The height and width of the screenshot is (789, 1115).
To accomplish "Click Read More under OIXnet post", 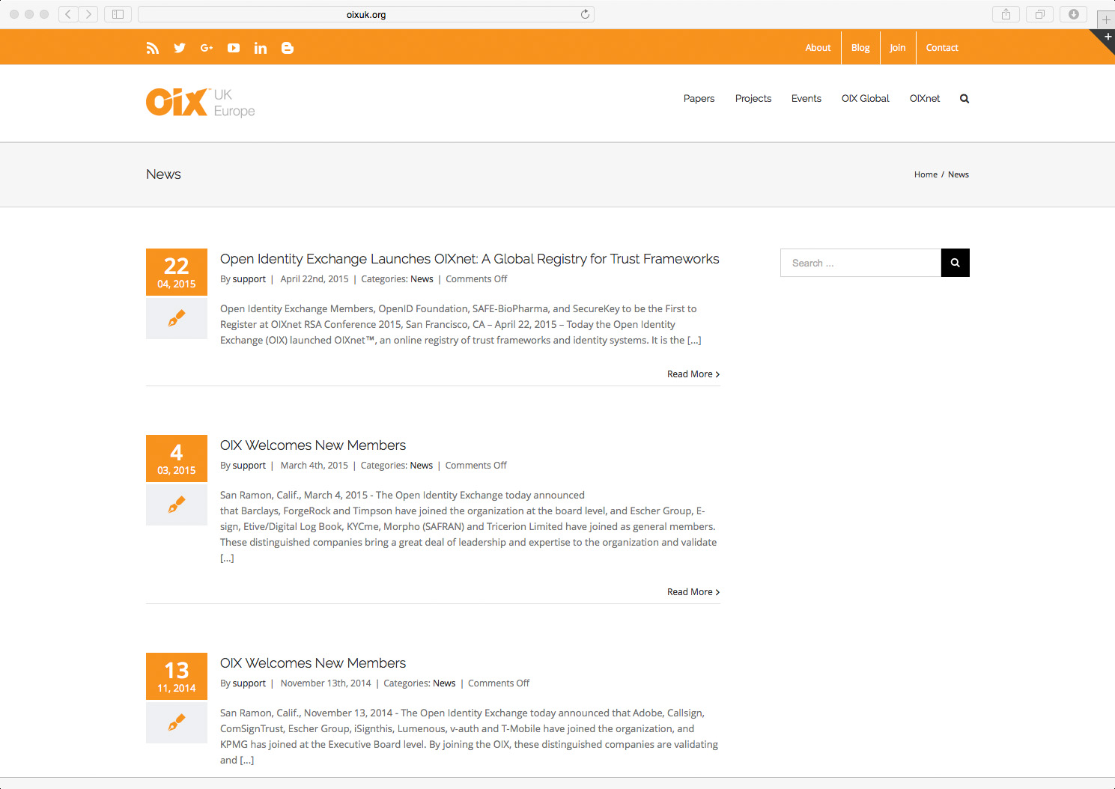I will [x=693, y=374].
